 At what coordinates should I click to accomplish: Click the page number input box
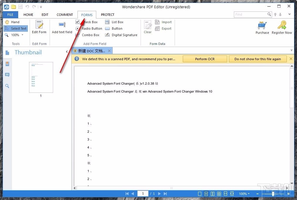143,193
